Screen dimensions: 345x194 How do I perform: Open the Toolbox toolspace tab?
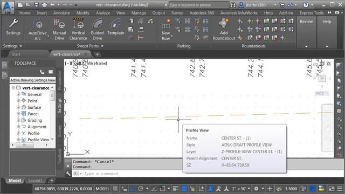59,156
